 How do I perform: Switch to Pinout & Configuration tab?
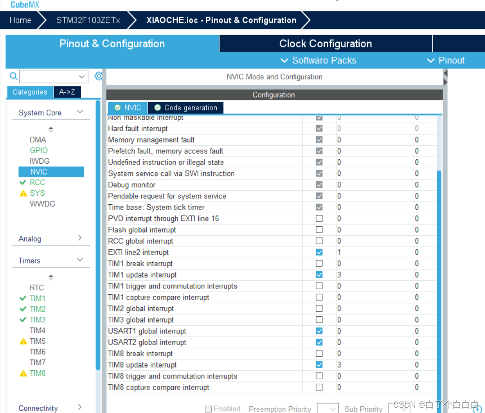coord(112,44)
